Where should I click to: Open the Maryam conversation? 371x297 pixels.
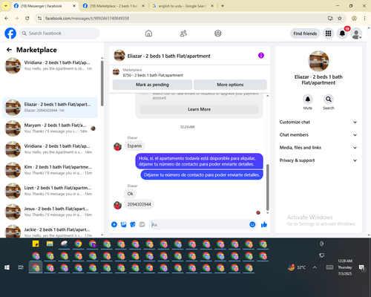point(50,128)
